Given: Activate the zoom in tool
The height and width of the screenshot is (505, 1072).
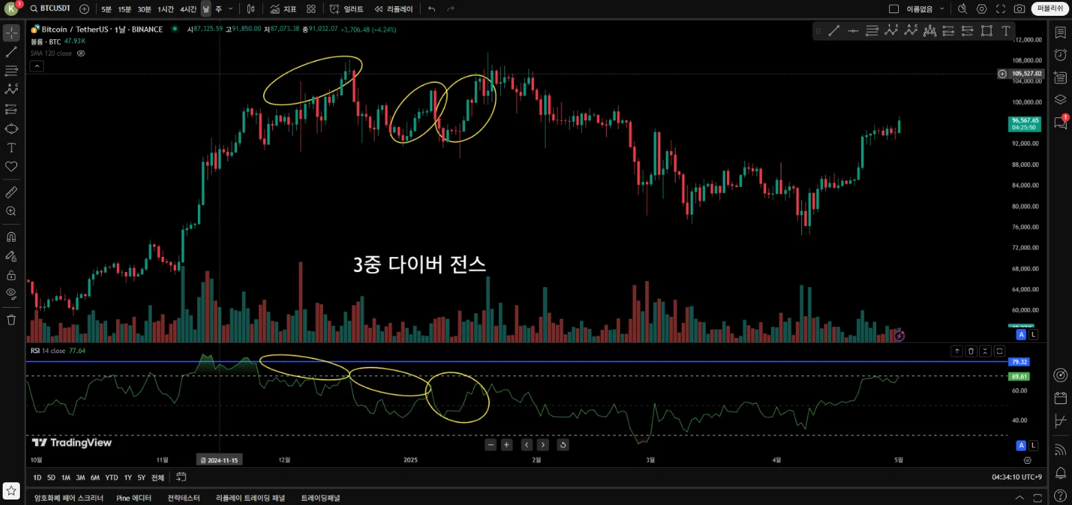Looking at the screenshot, I should (12, 211).
